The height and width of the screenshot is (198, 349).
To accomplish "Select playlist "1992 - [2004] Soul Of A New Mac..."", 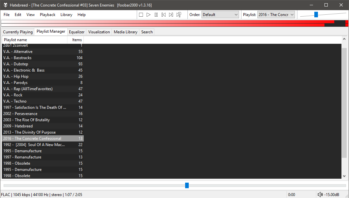I will point(43,145).
